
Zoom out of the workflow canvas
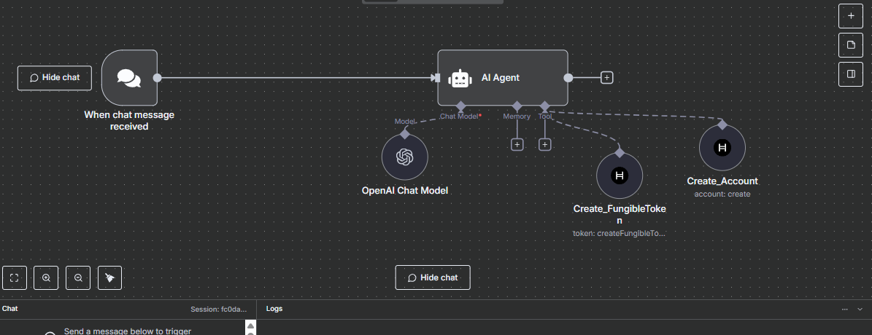78,277
